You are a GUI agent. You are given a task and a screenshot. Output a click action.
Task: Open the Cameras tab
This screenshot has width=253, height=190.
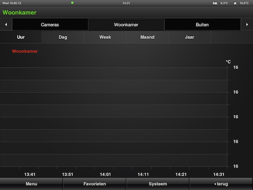point(50,25)
